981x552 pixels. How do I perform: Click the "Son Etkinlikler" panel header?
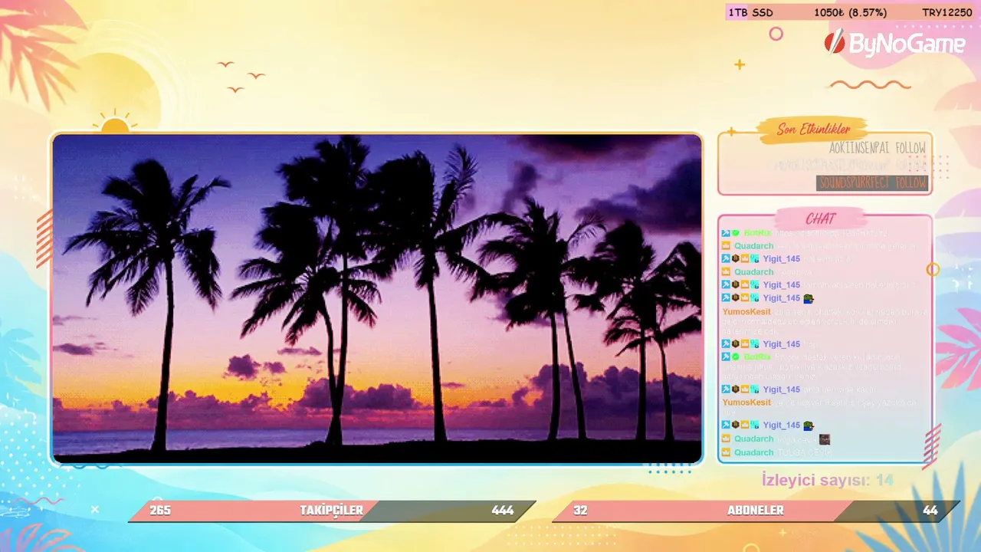click(813, 130)
